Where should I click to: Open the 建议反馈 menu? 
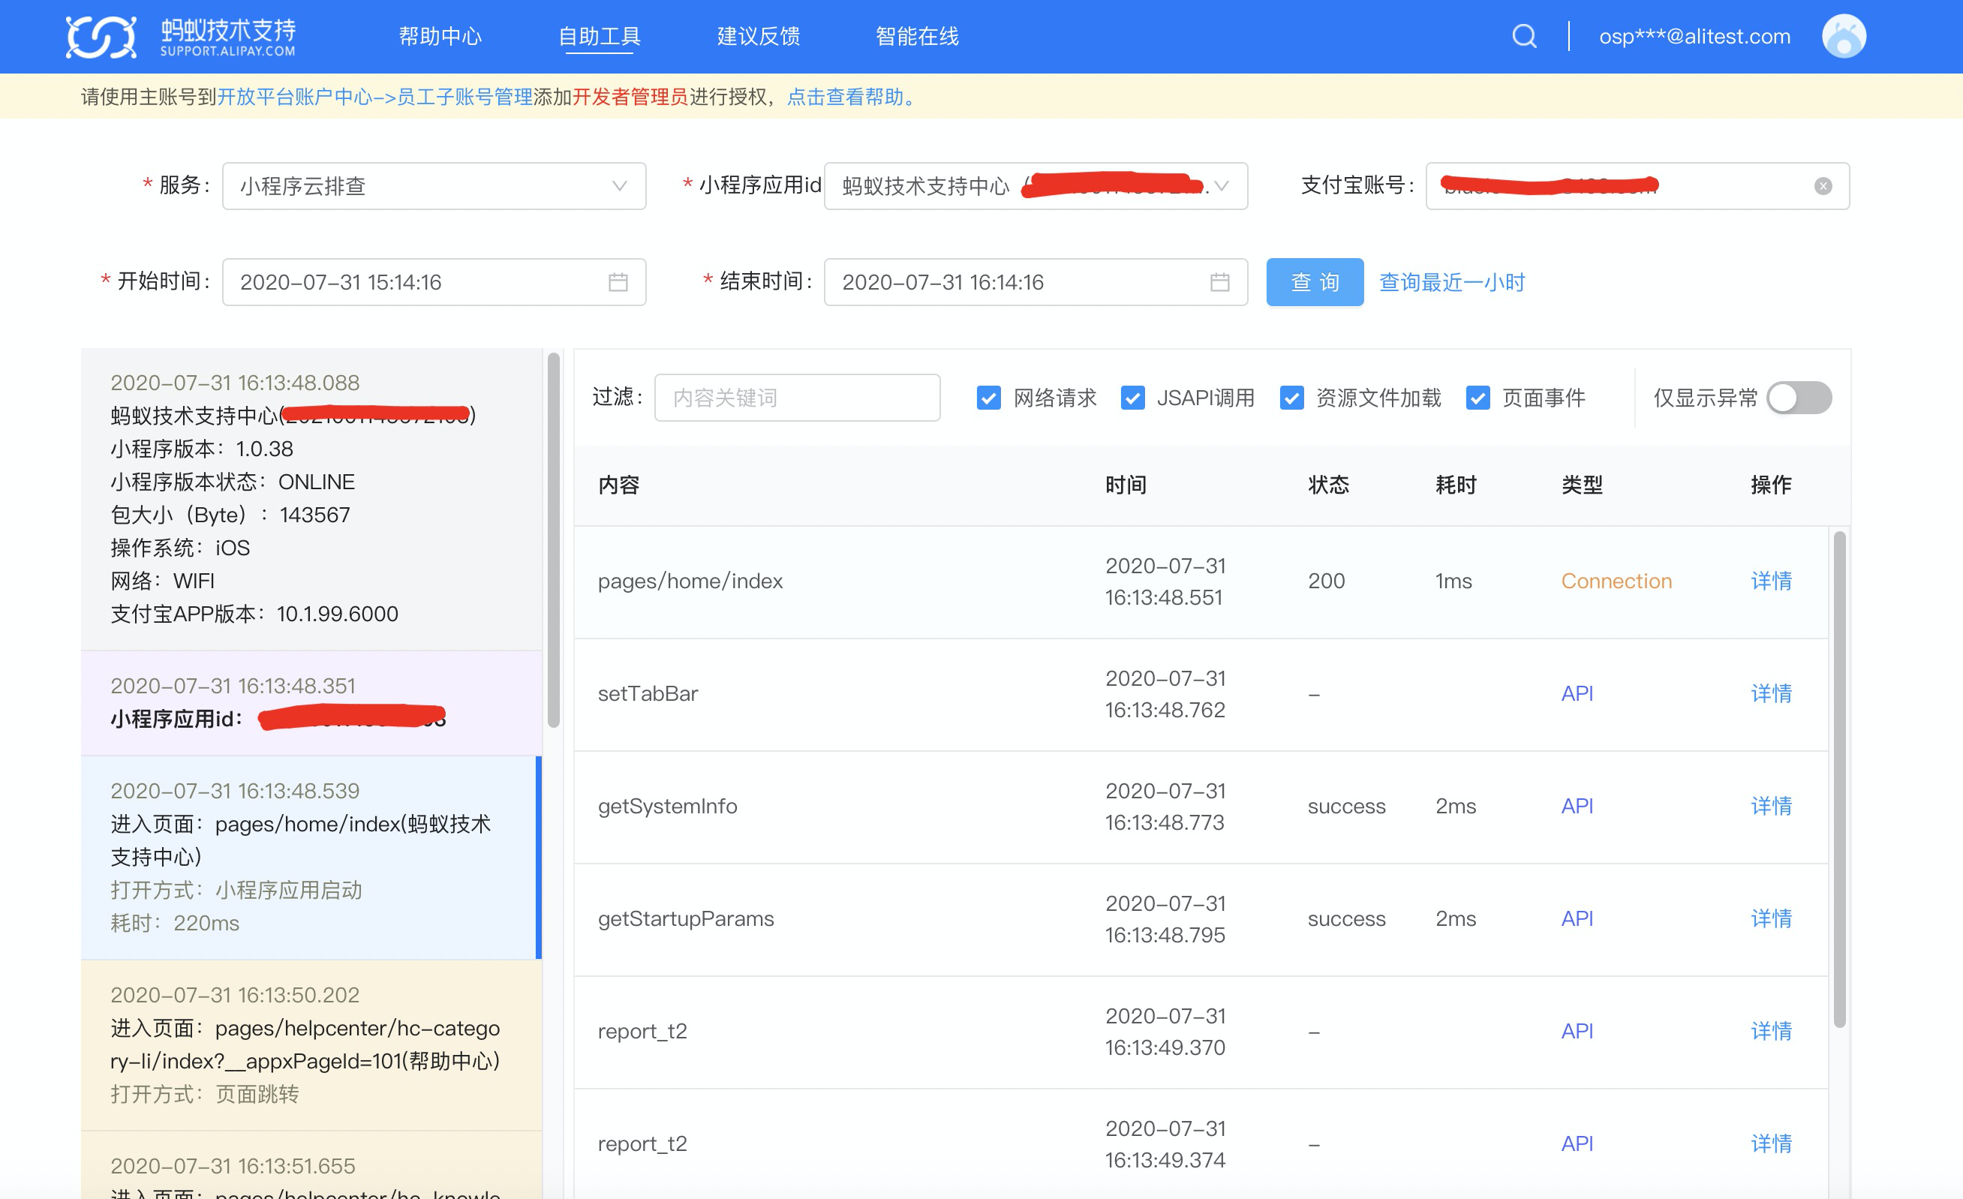[759, 37]
